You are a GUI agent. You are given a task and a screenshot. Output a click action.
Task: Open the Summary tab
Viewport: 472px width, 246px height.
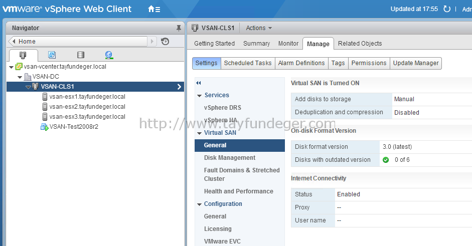(256, 43)
